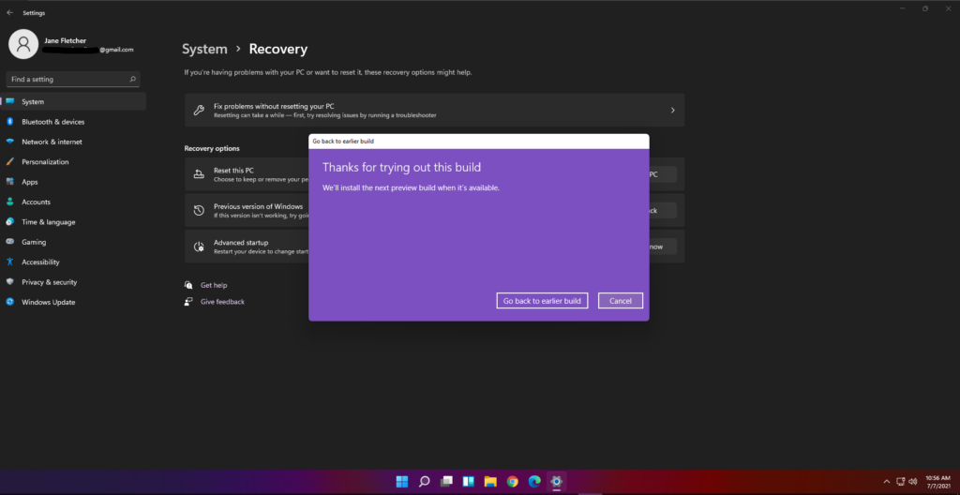Click in the Find a setting box
The image size is (960, 495).
point(67,80)
